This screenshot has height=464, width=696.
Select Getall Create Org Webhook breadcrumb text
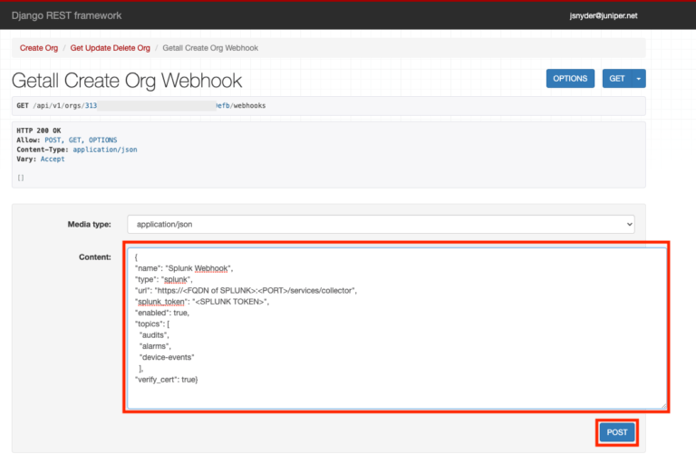[210, 48]
